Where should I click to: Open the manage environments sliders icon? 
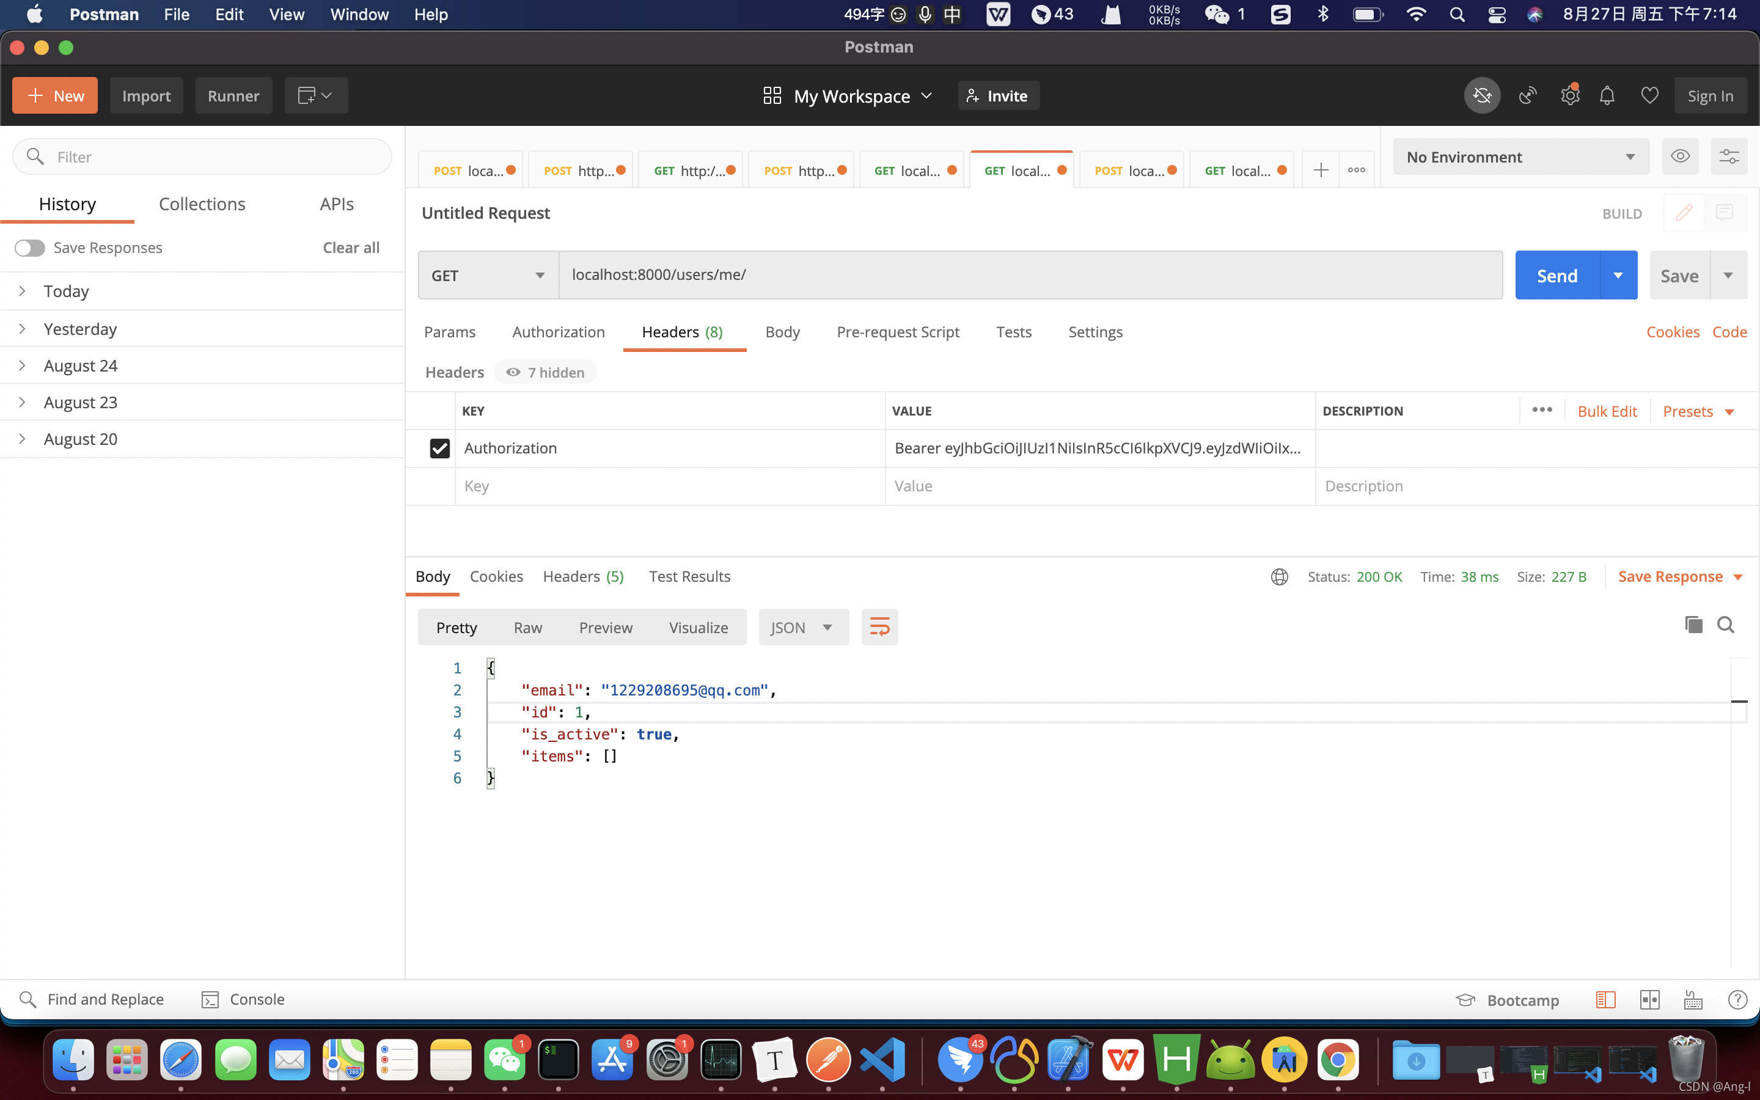(1729, 156)
